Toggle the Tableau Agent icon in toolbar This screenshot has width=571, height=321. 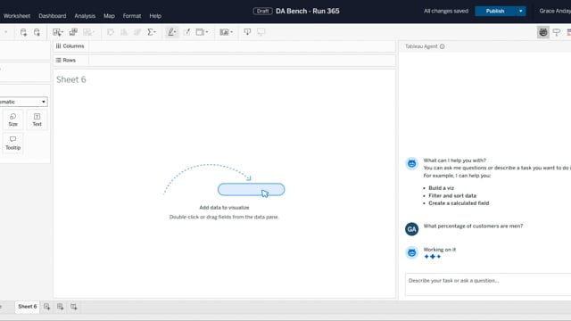tap(543, 32)
